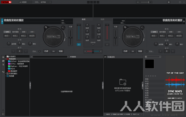Image resolution: width=186 pixels, height=117 pixels.
Task: Select the VJ'Pro video library item
Action: (17, 64)
